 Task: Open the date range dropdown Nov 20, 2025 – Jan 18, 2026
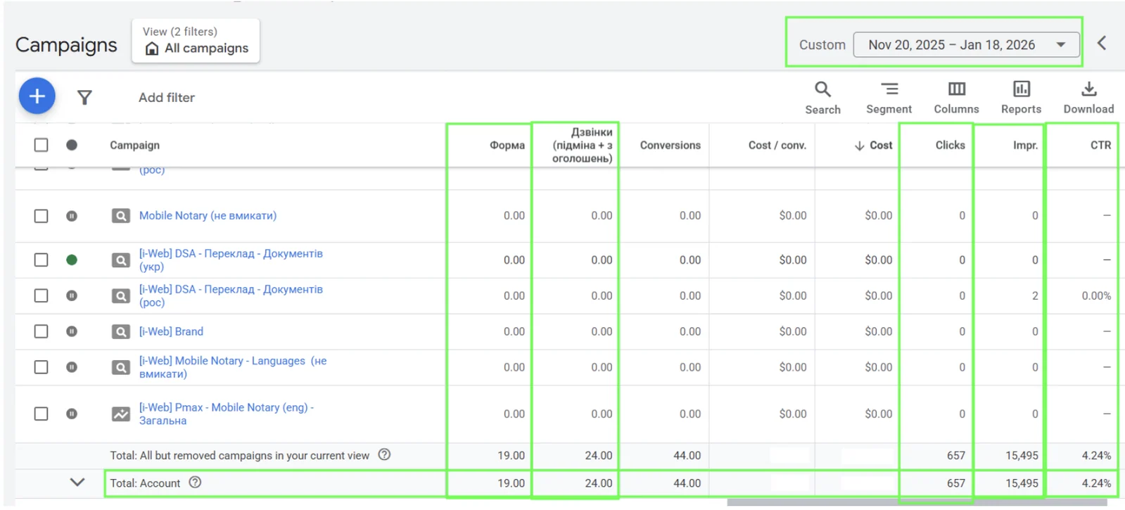(966, 45)
